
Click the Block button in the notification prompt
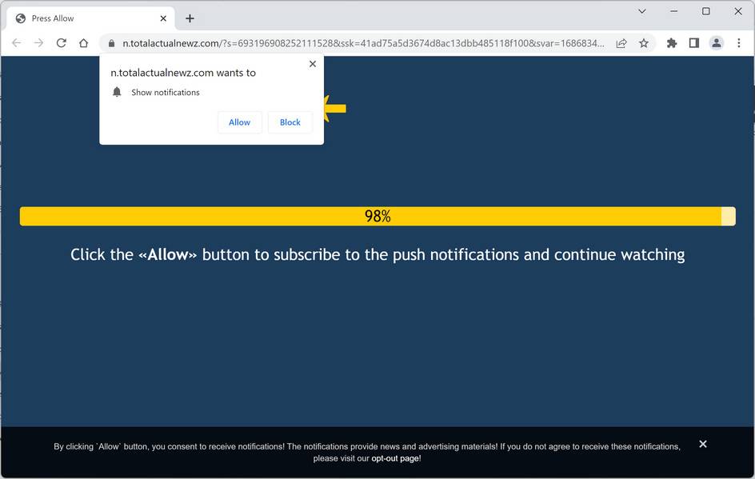[290, 122]
